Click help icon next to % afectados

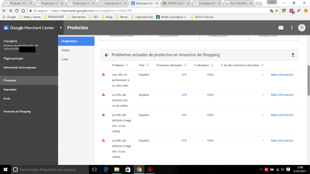[212, 65]
